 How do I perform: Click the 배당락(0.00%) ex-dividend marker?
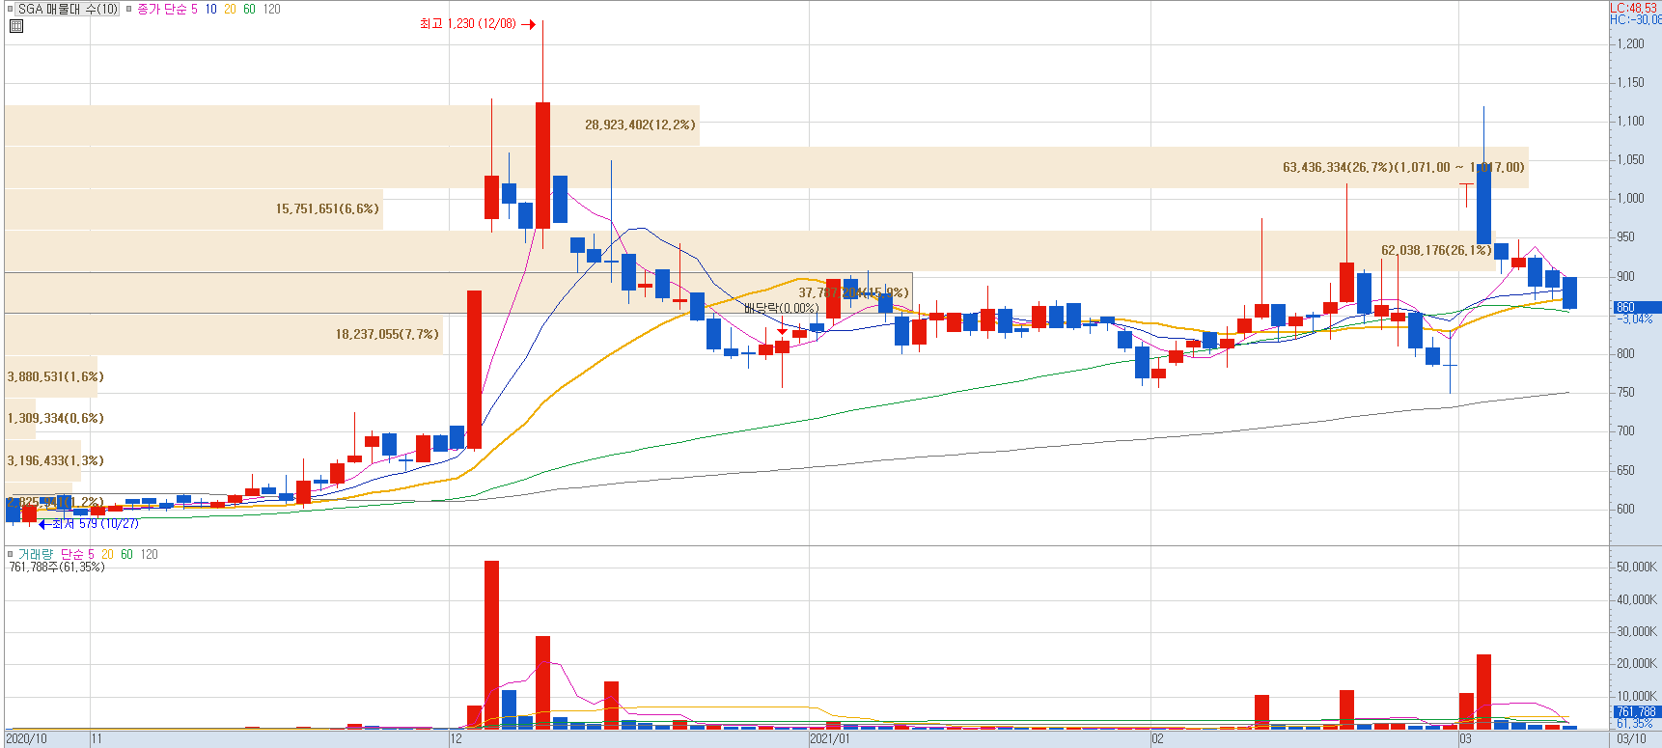pos(781,308)
